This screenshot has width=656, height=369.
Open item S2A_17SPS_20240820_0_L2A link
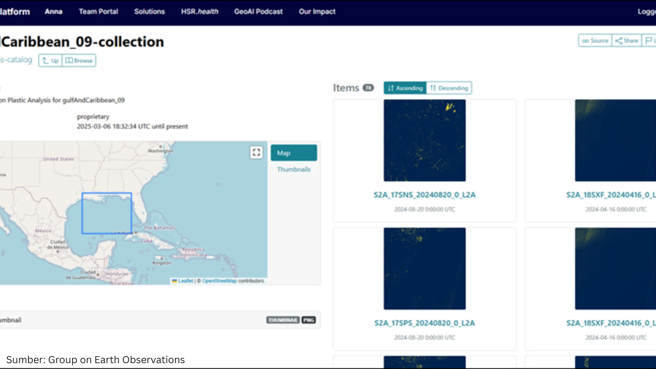[425, 323]
